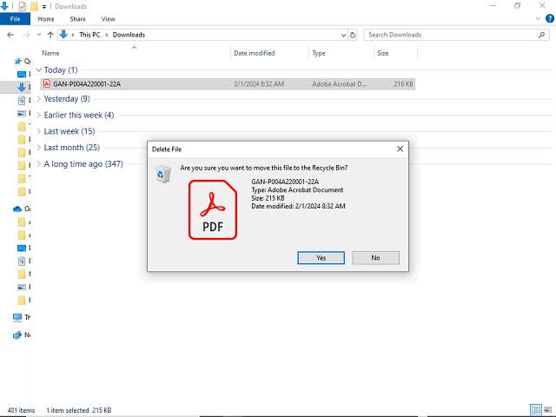The width and height of the screenshot is (556, 417).
Task: Click This PC in the address bar
Action: (89, 35)
